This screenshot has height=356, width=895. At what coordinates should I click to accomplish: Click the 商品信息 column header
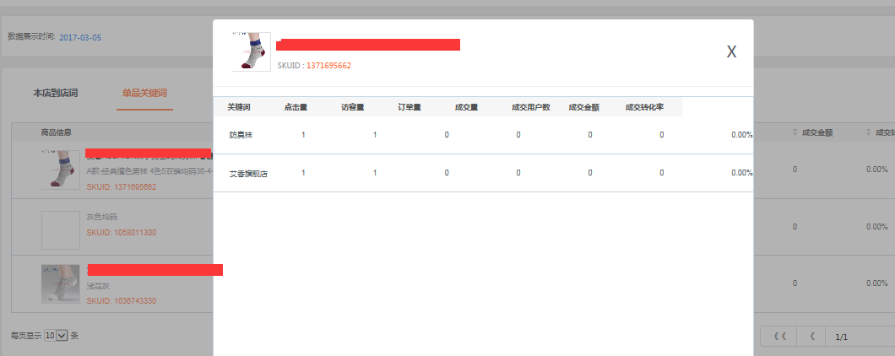pos(56,132)
